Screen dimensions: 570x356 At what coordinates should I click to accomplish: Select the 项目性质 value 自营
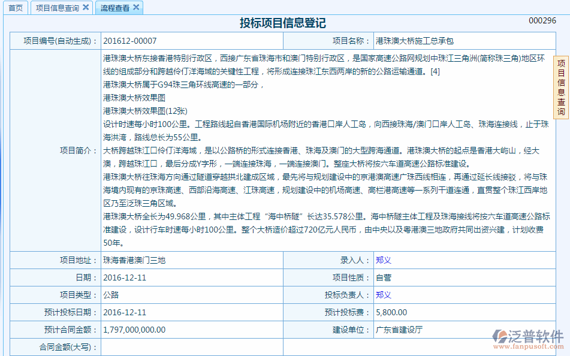tap(383, 278)
